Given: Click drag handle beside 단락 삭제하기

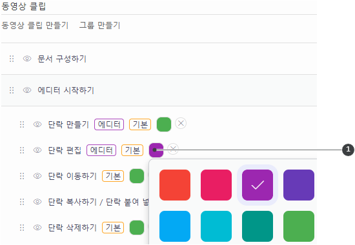Looking at the screenshot, I should [22, 228].
